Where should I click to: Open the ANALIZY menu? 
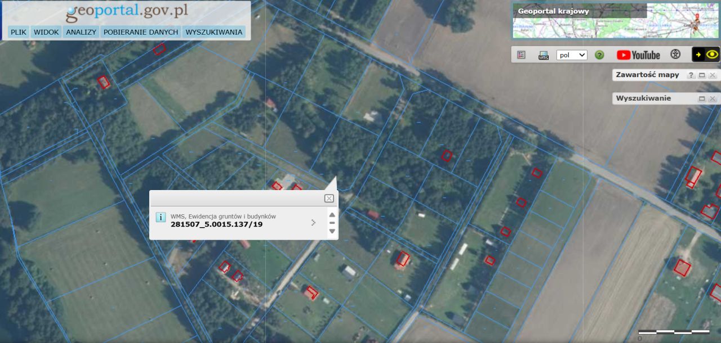(x=81, y=32)
